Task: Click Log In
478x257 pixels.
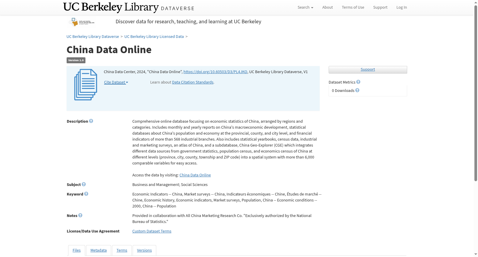Action: pyautogui.click(x=402, y=7)
